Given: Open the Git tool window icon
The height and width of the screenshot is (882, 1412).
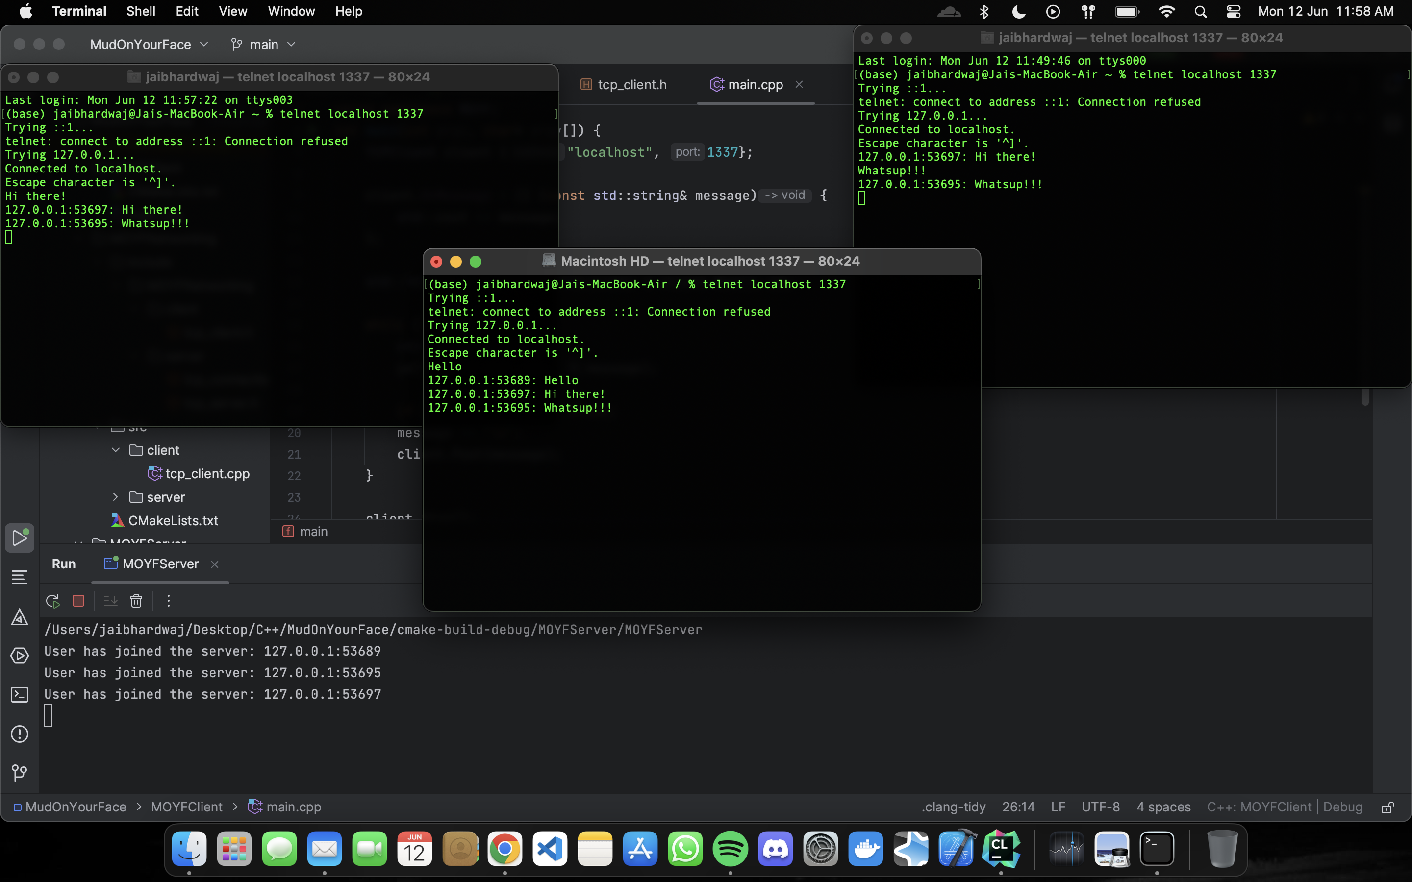Looking at the screenshot, I should click(x=19, y=773).
